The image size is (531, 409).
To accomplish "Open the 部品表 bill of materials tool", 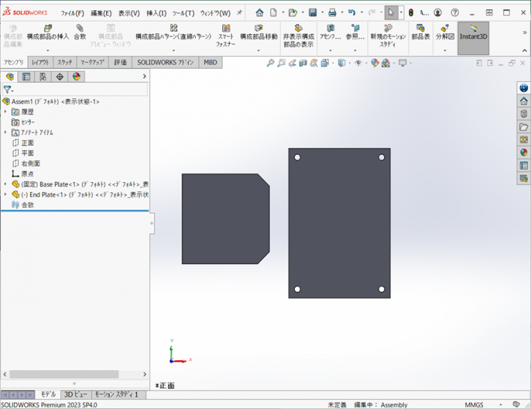I will (420, 28).
